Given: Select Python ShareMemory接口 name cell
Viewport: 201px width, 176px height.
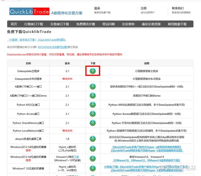Looking at the screenshot, I should pos(28,123).
